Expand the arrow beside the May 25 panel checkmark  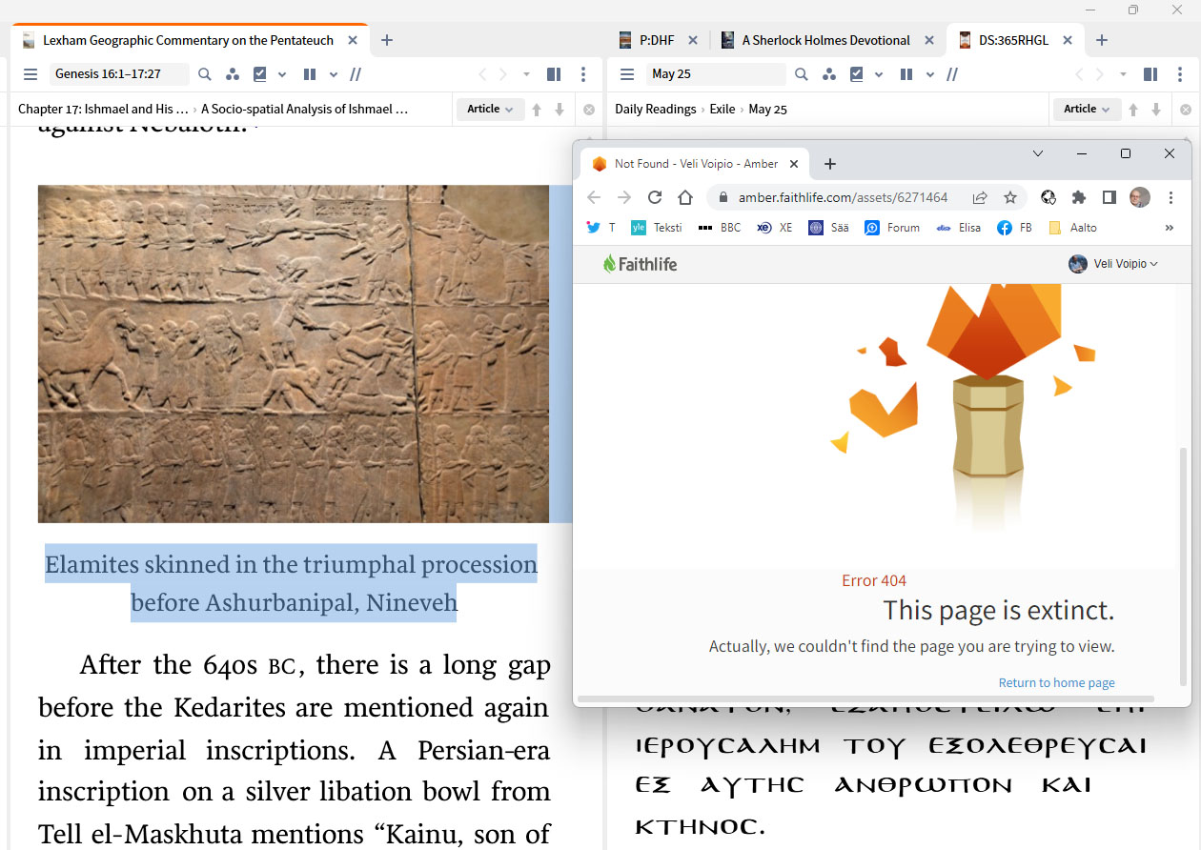[x=879, y=74]
